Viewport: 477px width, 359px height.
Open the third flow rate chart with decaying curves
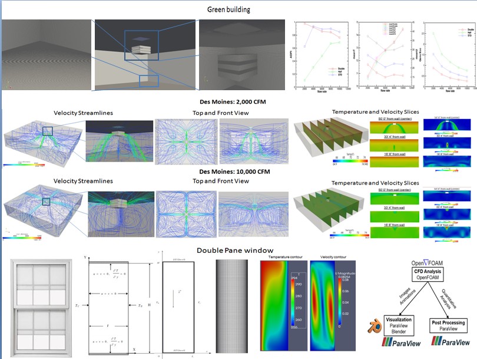pyautogui.click(x=448, y=57)
